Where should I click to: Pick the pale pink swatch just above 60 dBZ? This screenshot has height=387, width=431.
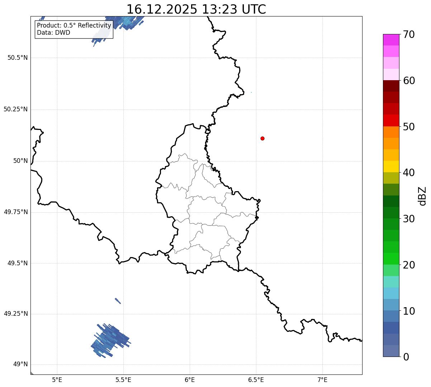(391, 74)
